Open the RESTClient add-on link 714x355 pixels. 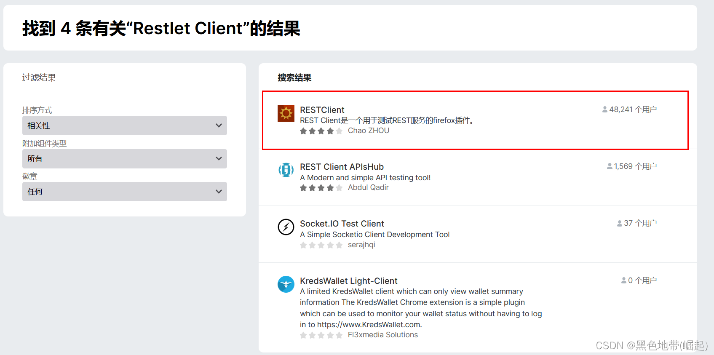[322, 110]
